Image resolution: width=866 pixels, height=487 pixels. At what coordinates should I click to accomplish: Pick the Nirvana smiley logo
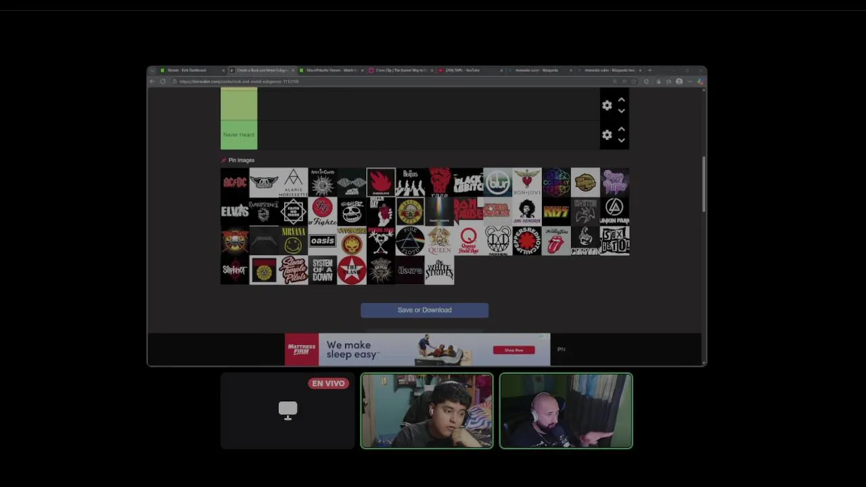click(293, 241)
